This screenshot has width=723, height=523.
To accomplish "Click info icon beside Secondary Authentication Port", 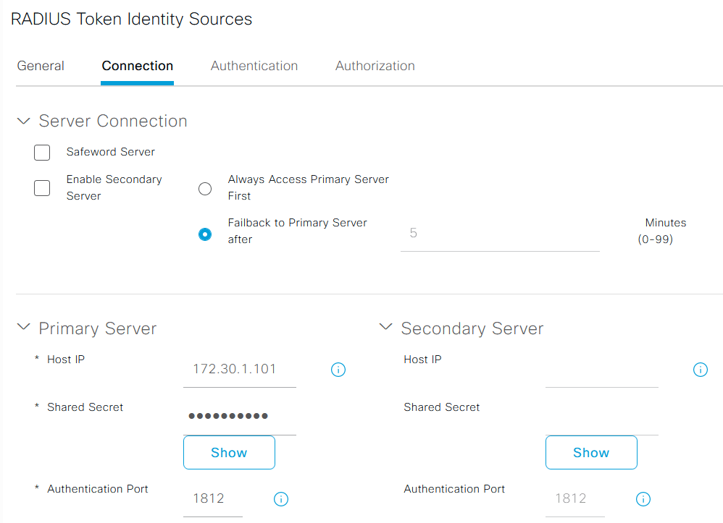I will coord(643,499).
